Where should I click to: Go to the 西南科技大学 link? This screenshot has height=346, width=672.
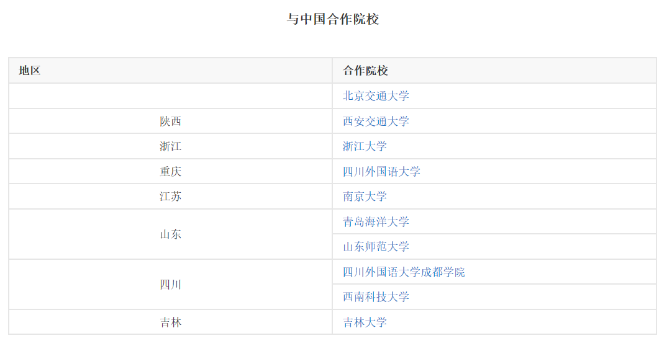click(x=376, y=297)
